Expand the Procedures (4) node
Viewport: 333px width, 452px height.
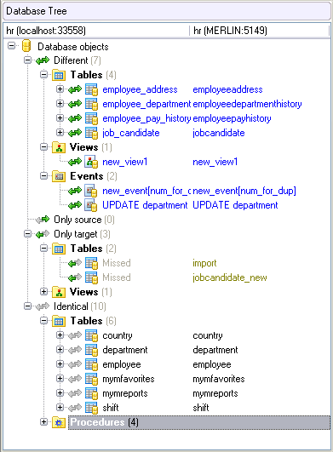tap(43, 422)
